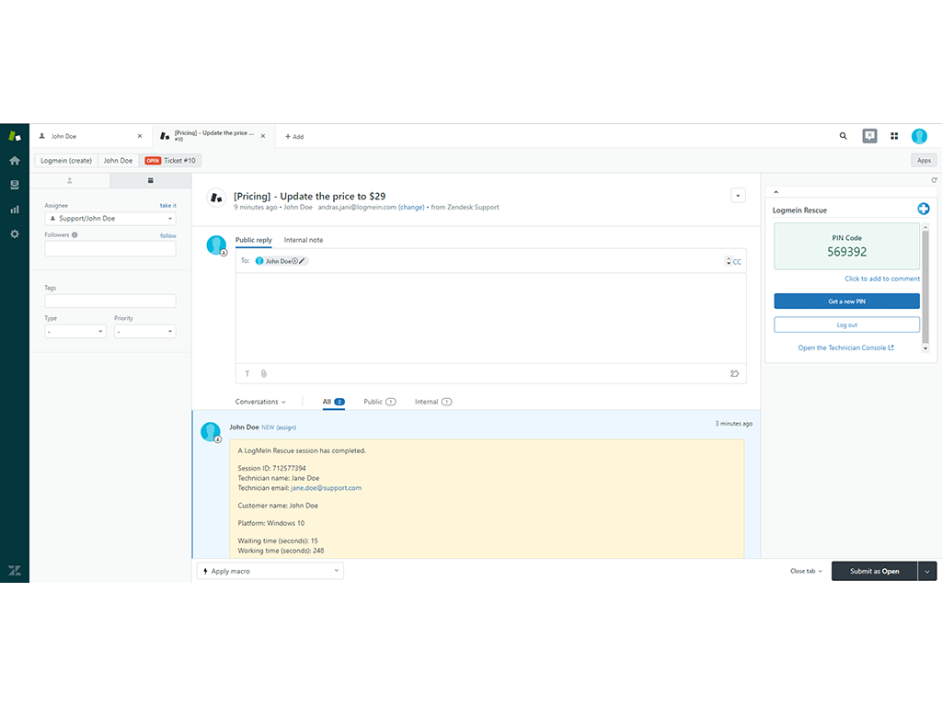Viewport: 942px width, 706px height.
Task: Open the Home dashboard in the sidebar
Action: tap(15, 160)
